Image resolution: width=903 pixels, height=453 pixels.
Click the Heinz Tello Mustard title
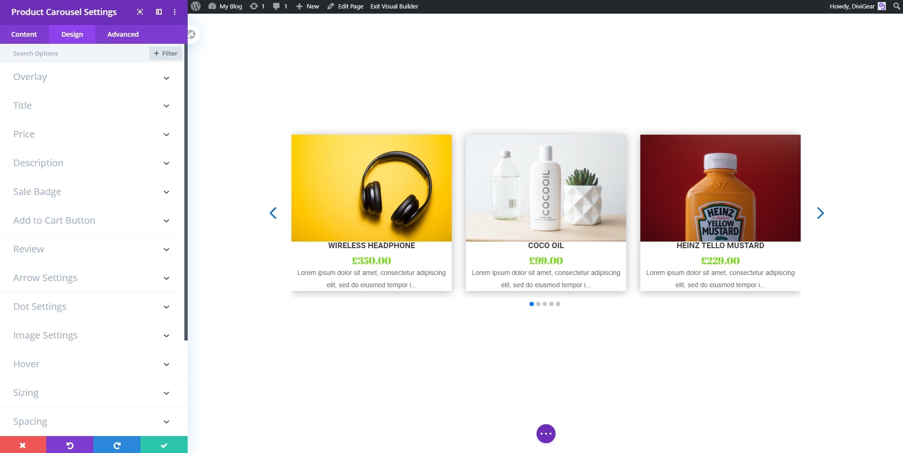pos(721,245)
